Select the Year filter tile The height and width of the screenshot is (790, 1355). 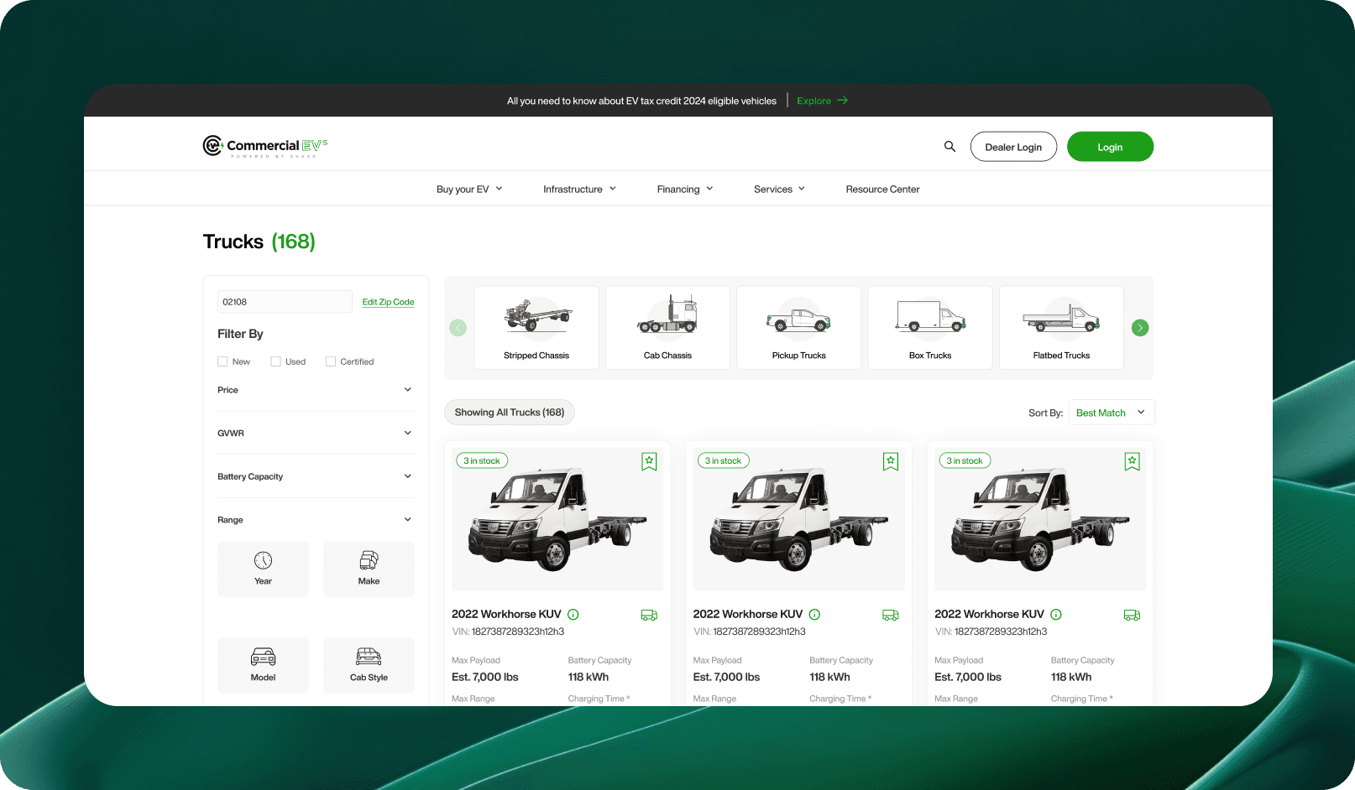tap(263, 569)
